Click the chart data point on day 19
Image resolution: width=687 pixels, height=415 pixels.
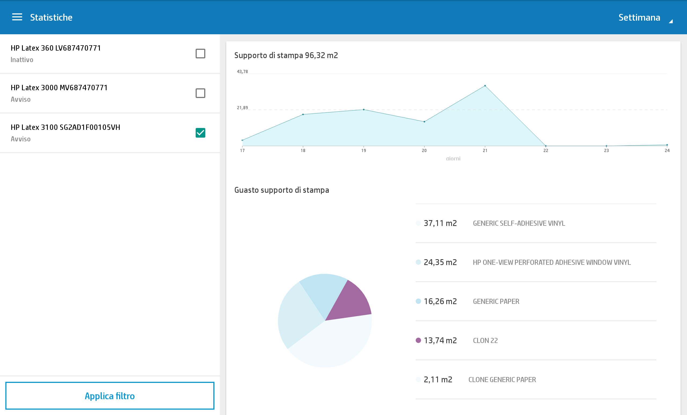(x=364, y=110)
